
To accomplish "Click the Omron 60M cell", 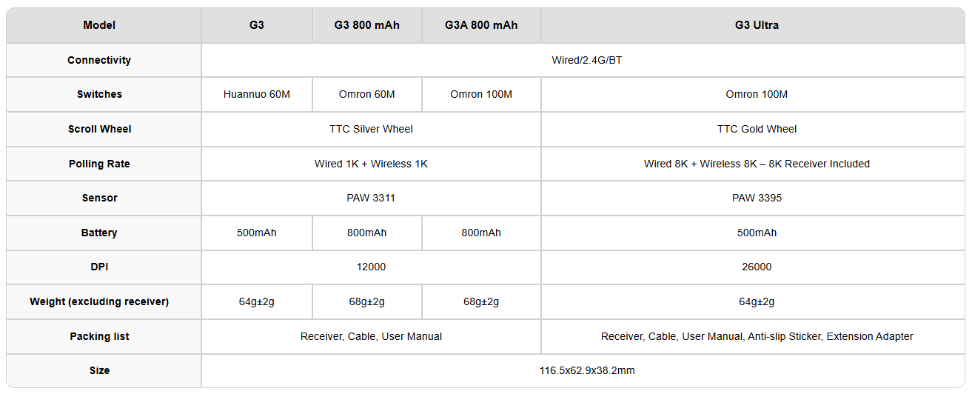I will 367,94.
